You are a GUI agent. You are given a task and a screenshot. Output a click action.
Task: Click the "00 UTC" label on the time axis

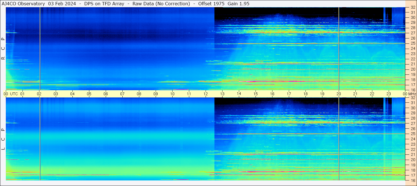click(x=11, y=94)
